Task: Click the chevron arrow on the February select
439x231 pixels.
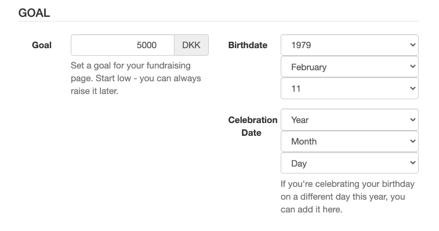Action: coord(413,66)
